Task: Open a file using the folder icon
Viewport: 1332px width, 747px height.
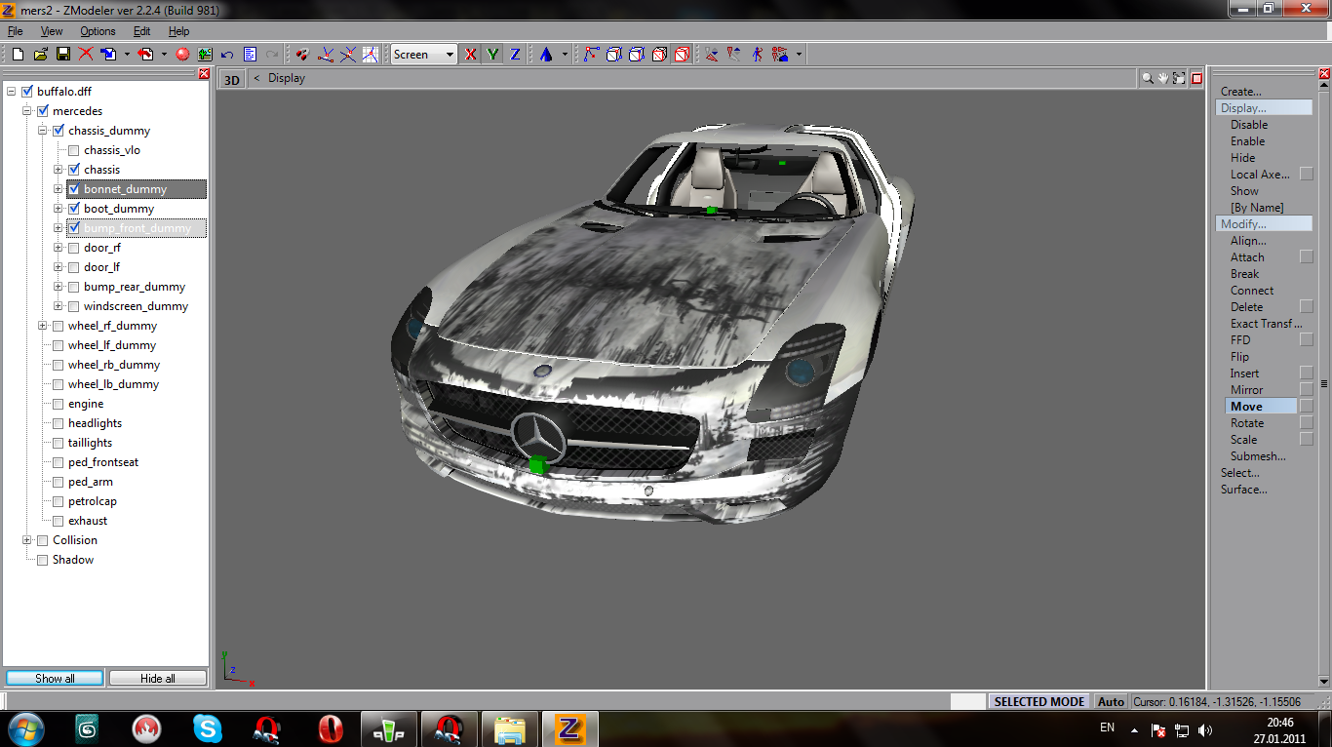Action: click(40, 55)
